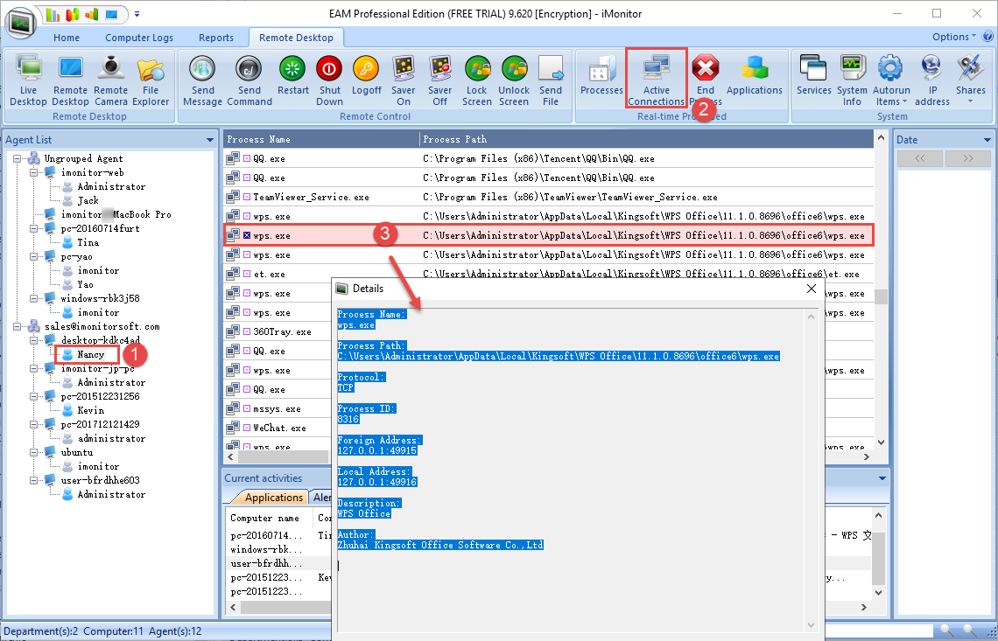Collapse the sales@imonitorsoft.com group

pos(18,326)
